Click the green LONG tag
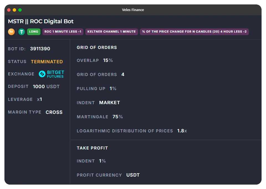This screenshot has height=189, width=266. click(34, 32)
